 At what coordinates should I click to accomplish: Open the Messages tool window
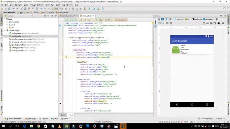(x=31, y=119)
